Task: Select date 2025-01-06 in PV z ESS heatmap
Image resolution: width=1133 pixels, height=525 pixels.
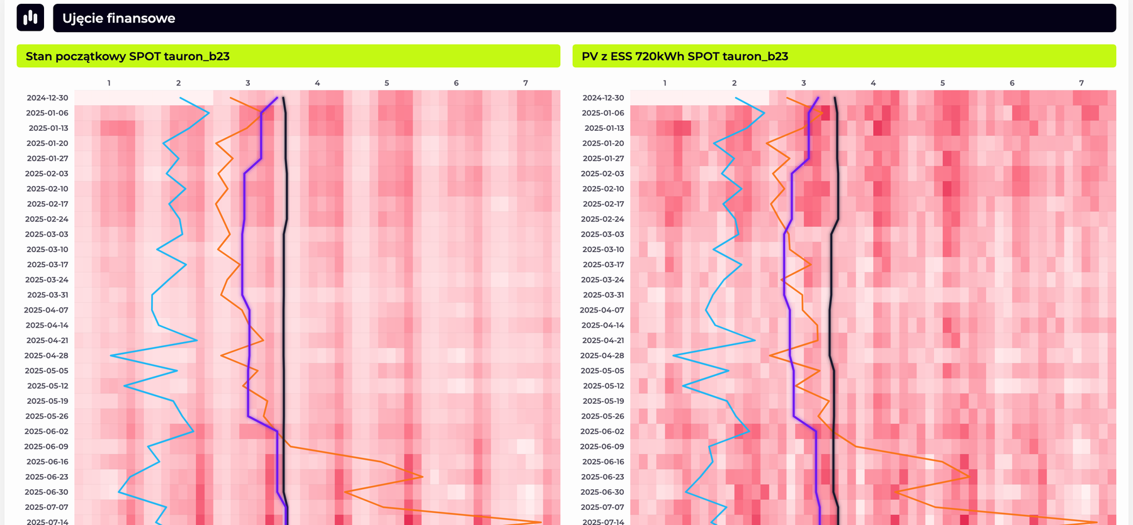Action: (603, 113)
